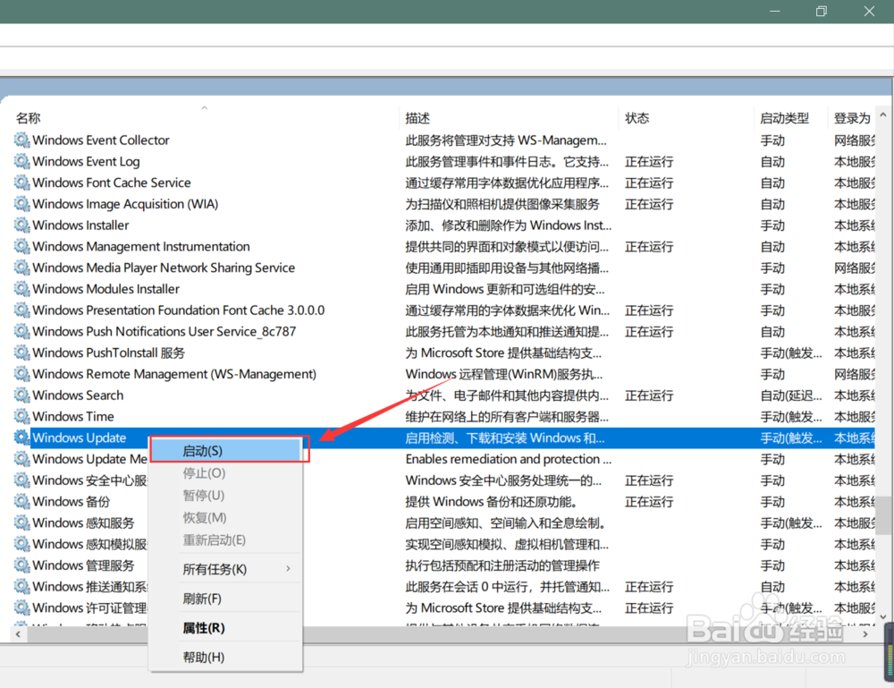Click gear icon of Windows Update Medic row

(21, 459)
